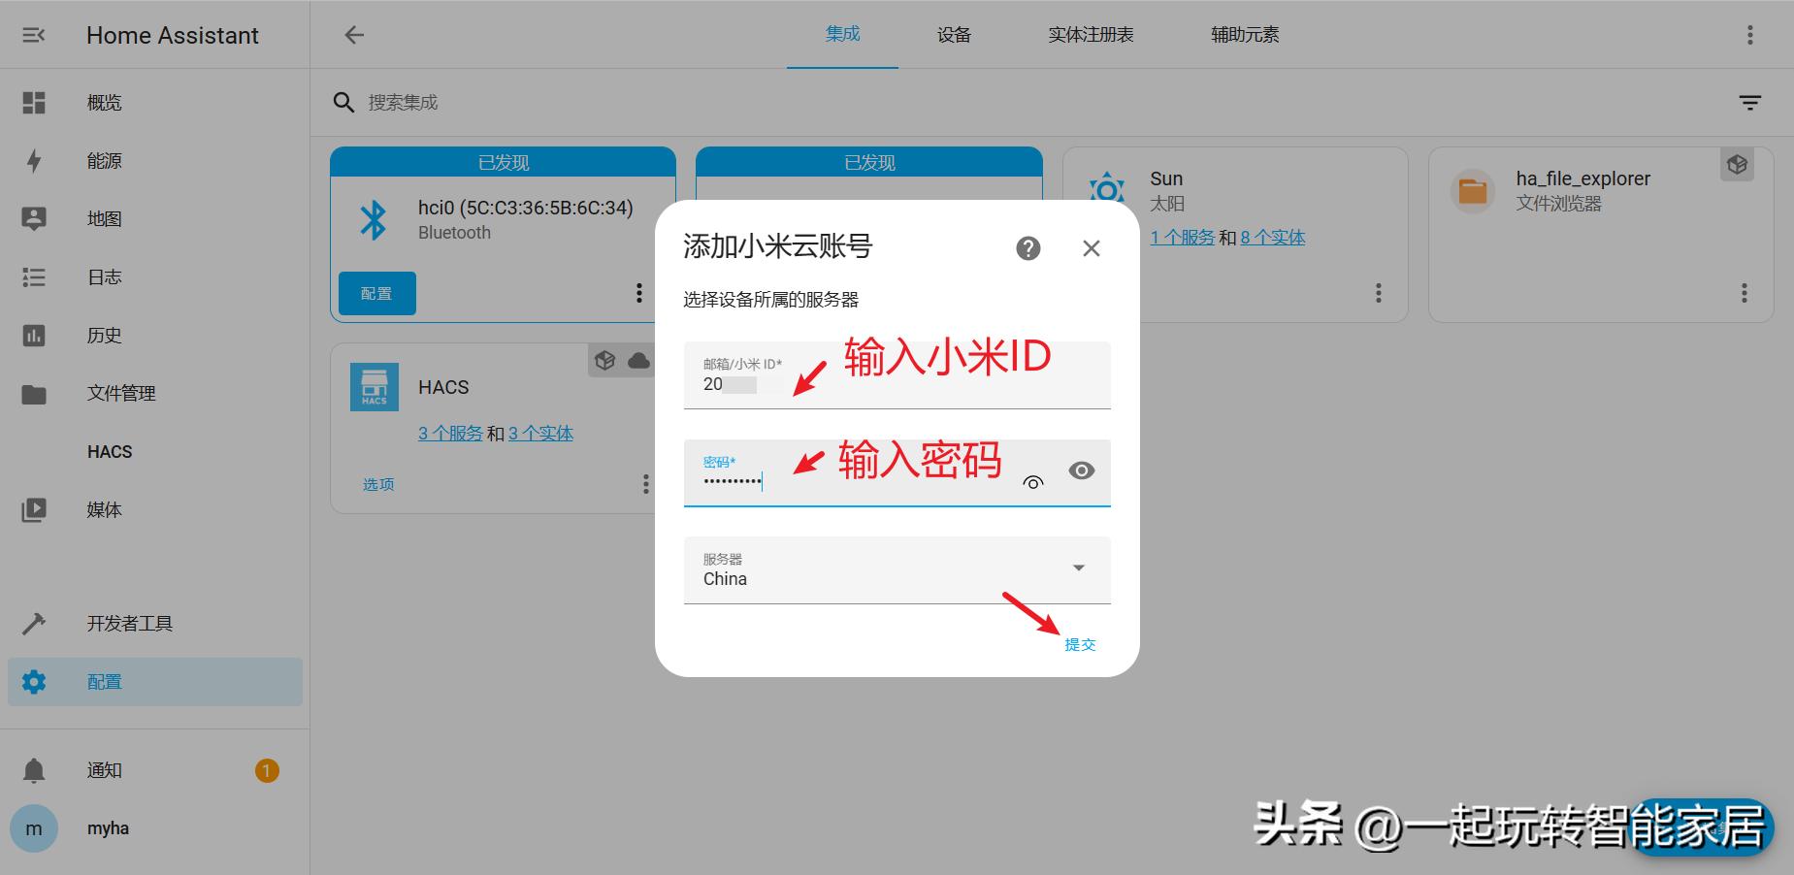Open the 日志 (Logbook) sidebar icon
The height and width of the screenshot is (875, 1794).
pyautogui.click(x=34, y=276)
